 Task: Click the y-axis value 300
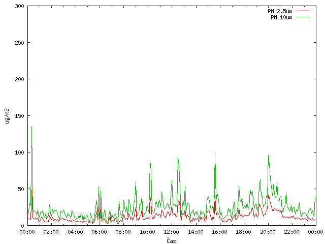(x=19, y=6)
